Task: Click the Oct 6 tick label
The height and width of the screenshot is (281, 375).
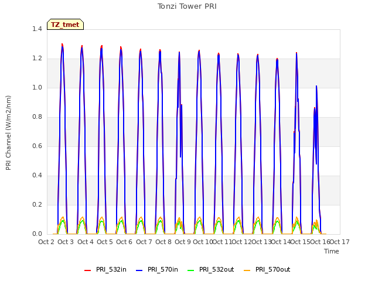Action: point(124,242)
